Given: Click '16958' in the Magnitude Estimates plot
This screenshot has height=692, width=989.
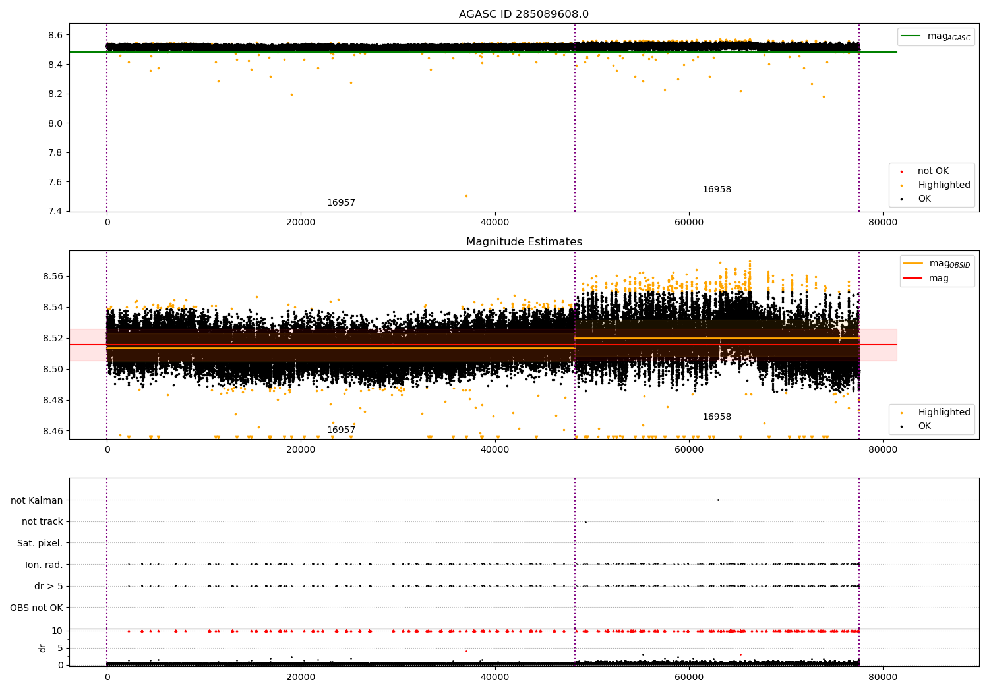Looking at the screenshot, I should pyautogui.click(x=717, y=417).
